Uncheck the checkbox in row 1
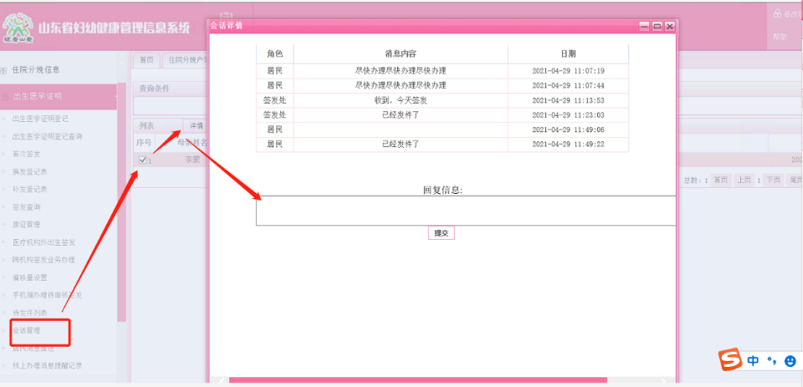 click(143, 160)
